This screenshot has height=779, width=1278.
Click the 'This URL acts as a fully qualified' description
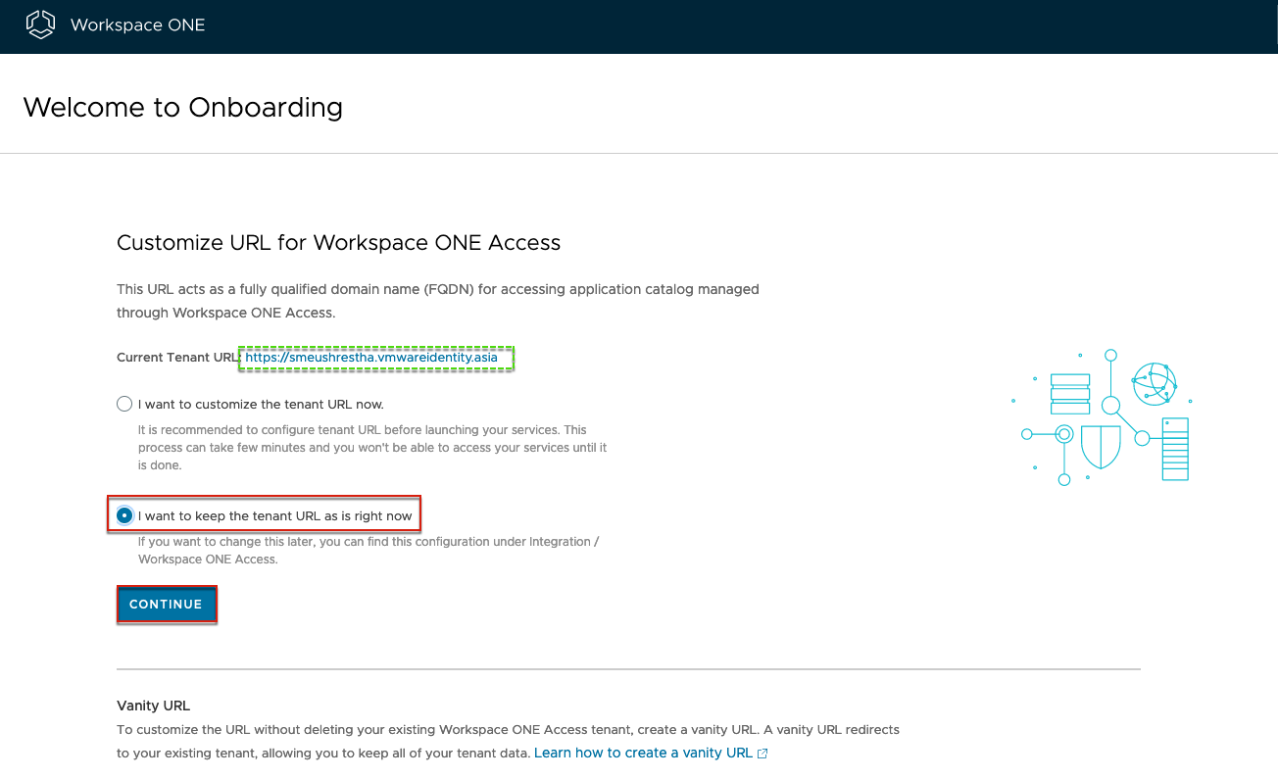(x=438, y=301)
